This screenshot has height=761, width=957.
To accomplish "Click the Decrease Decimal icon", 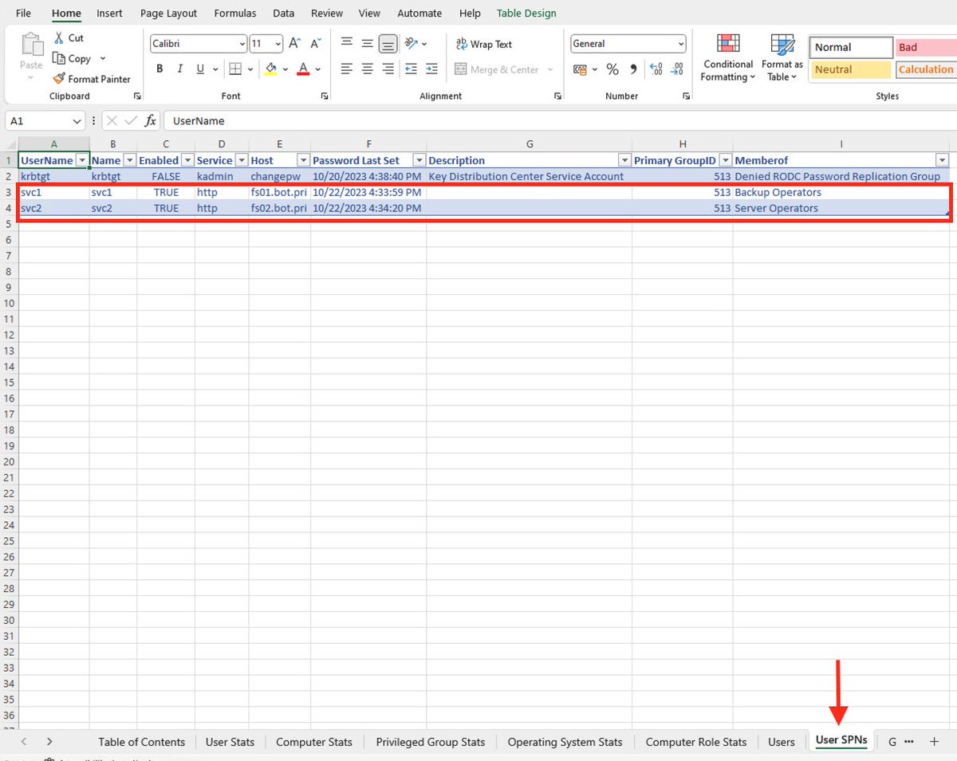I will point(676,69).
